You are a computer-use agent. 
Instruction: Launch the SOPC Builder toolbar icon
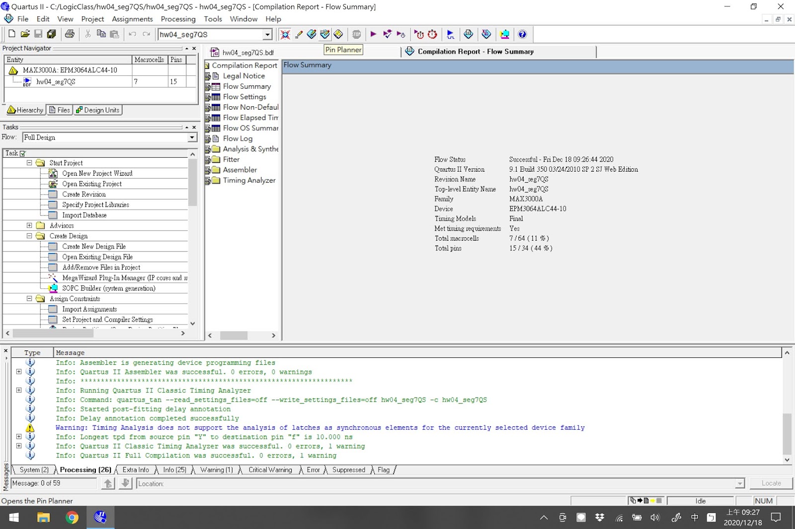click(x=505, y=34)
